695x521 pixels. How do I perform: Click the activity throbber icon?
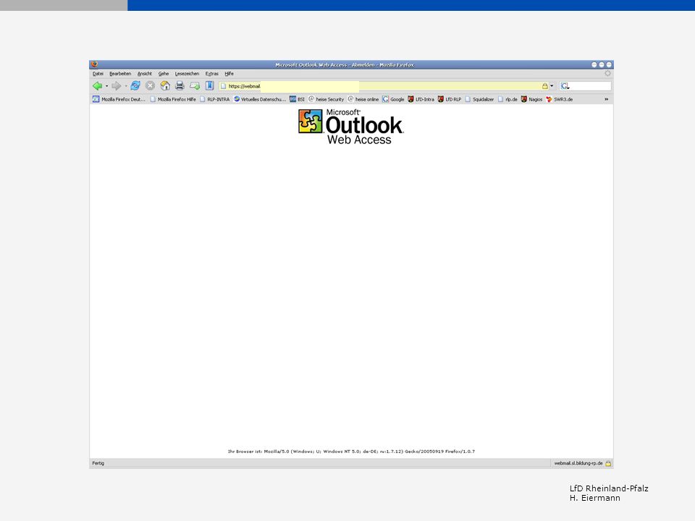coord(607,74)
